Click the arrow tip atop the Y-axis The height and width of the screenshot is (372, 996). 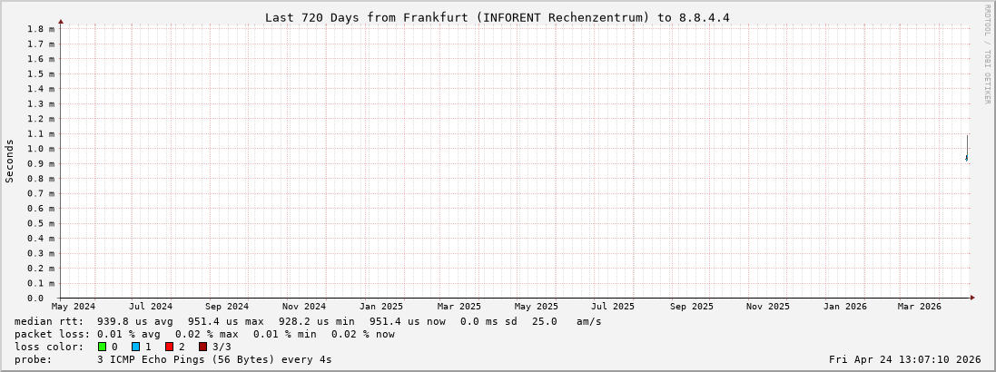tap(61, 20)
